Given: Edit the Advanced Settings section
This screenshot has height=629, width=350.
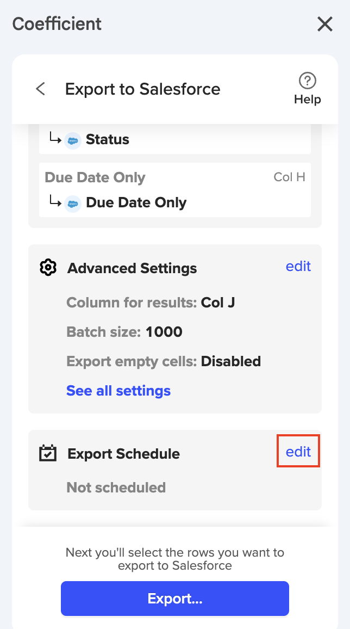Looking at the screenshot, I should (298, 266).
